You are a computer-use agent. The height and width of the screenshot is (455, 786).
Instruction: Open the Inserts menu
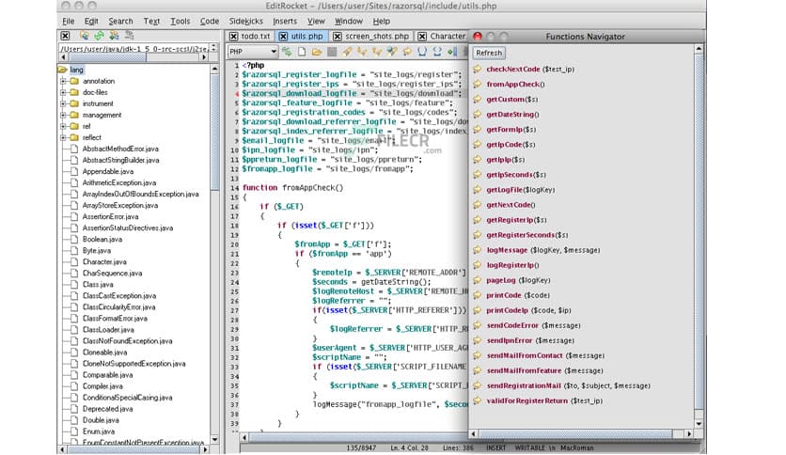tap(285, 21)
